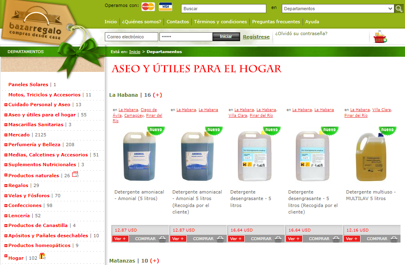405x265 pixels.
Task: Open Paneles Solares category
Action: [28, 85]
